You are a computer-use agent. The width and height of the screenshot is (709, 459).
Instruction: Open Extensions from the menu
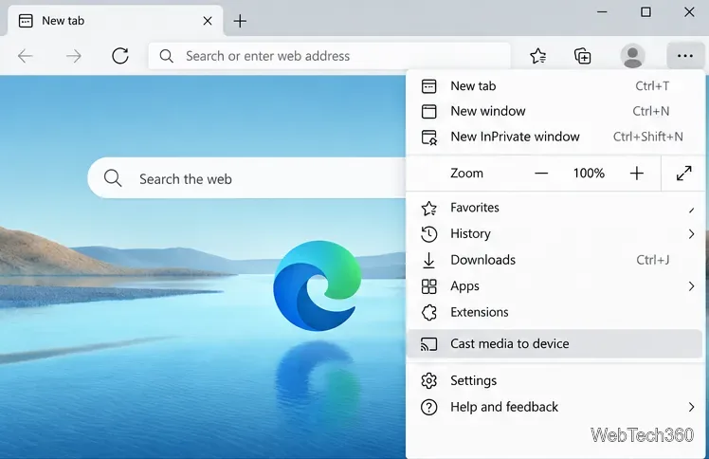(x=555, y=313)
